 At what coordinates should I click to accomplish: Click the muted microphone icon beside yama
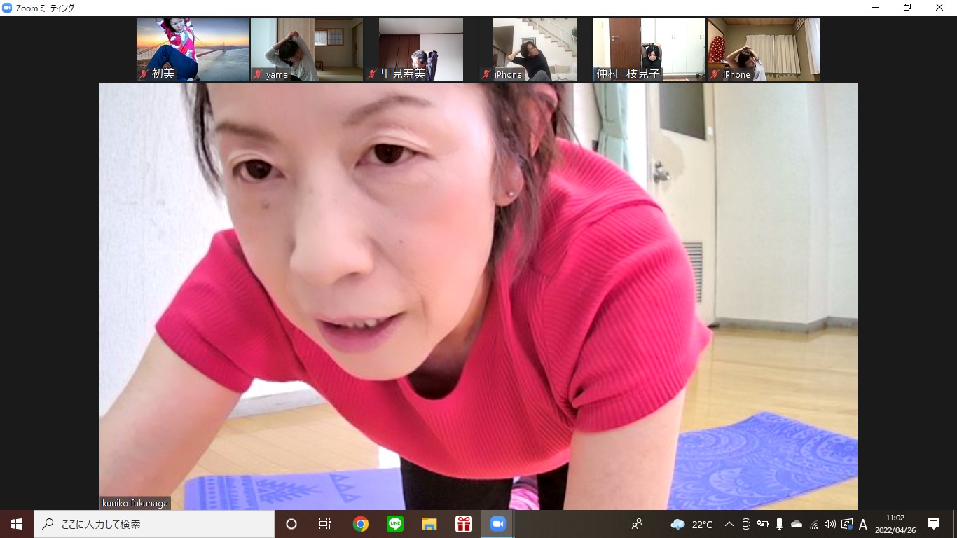point(258,74)
